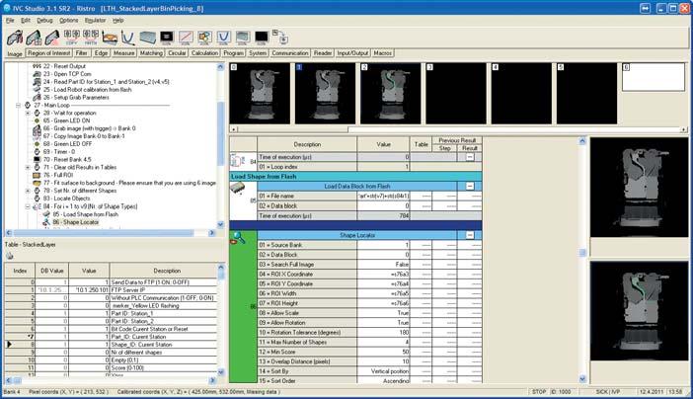Screen dimensions: 693x399
Task: Switch to the Matching tab
Action: coord(151,53)
